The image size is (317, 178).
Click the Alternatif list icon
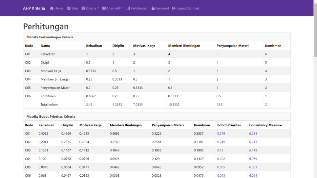[x=104, y=8]
